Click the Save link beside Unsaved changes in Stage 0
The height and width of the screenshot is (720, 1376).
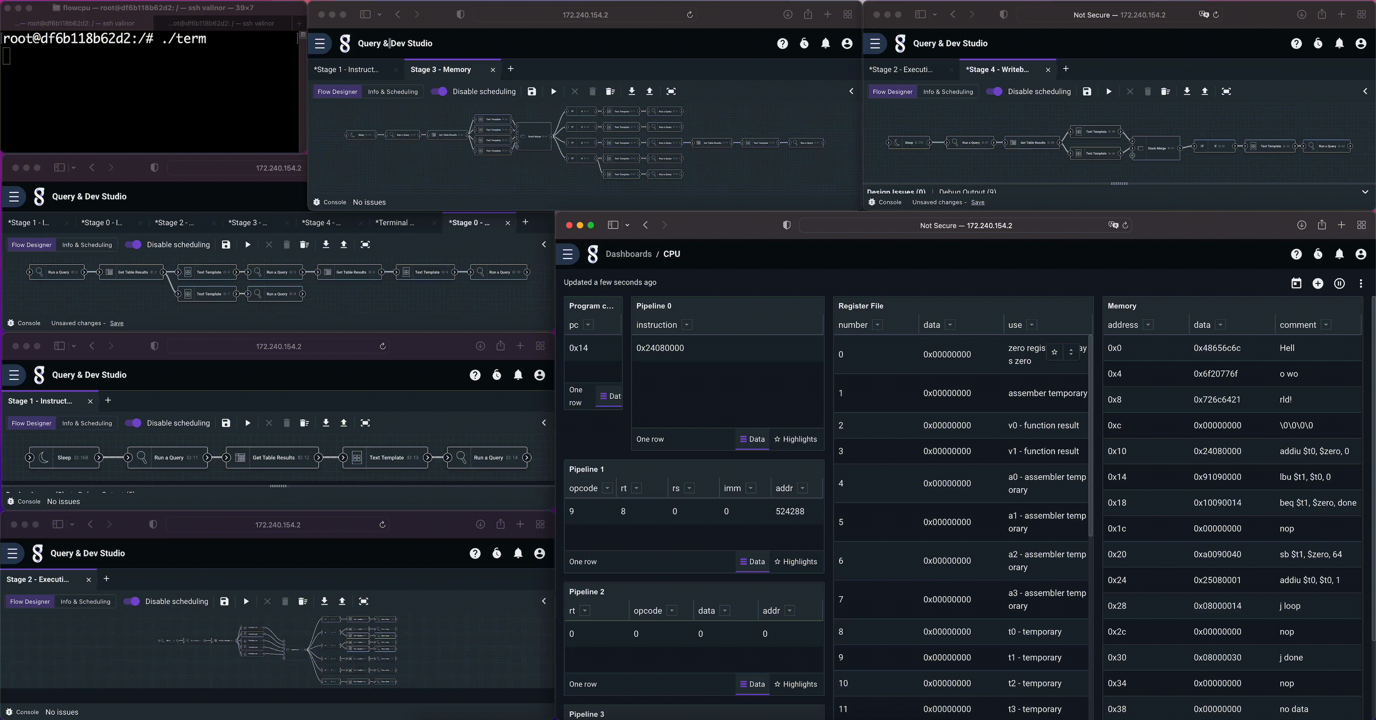(117, 323)
